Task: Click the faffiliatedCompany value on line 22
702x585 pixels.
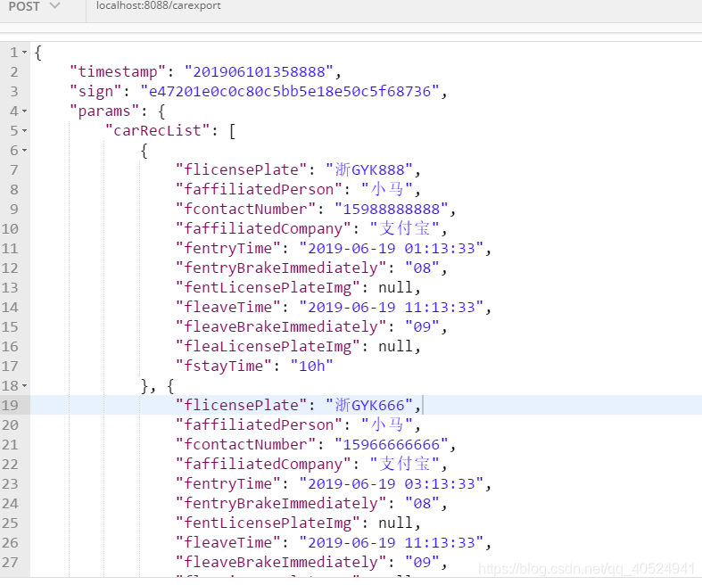Action: pyautogui.click(x=405, y=464)
